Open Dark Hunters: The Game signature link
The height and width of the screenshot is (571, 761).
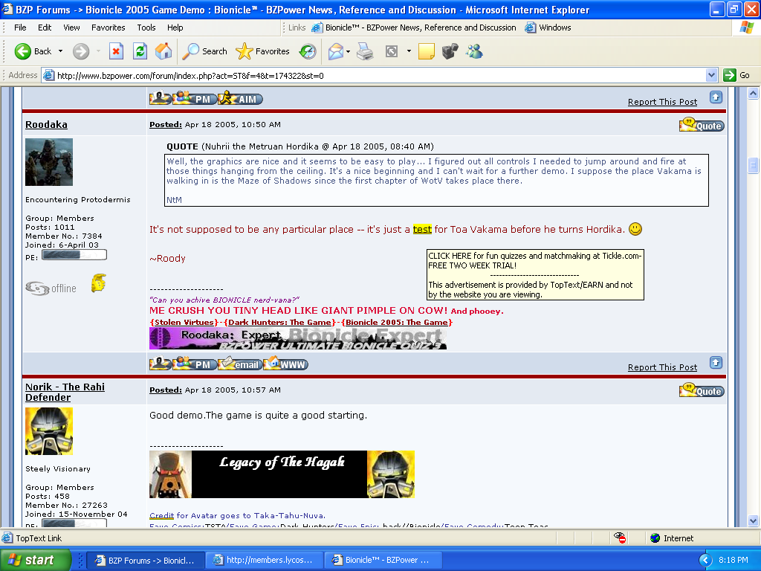click(x=279, y=323)
